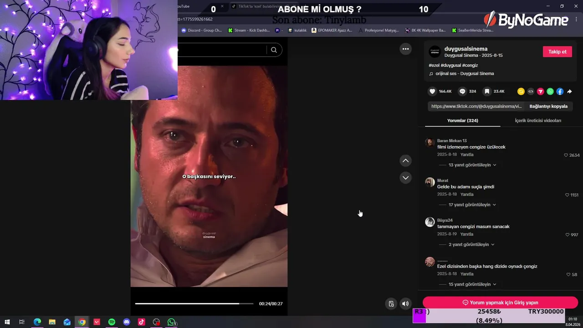Open the three-dot more options menu
This screenshot has height=328, width=583.
pos(405,49)
